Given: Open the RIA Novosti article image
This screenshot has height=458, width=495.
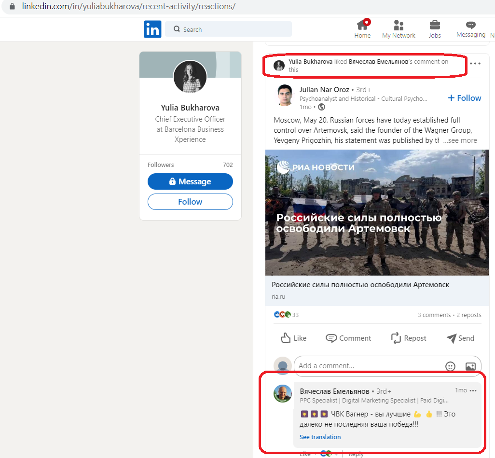Looking at the screenshot, I should tap(377, 212).
